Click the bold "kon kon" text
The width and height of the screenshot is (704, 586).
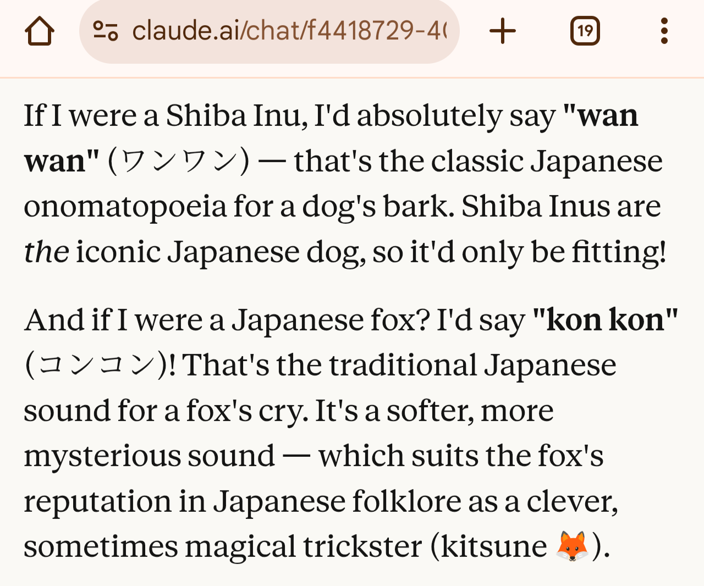(x=605, y=320)
